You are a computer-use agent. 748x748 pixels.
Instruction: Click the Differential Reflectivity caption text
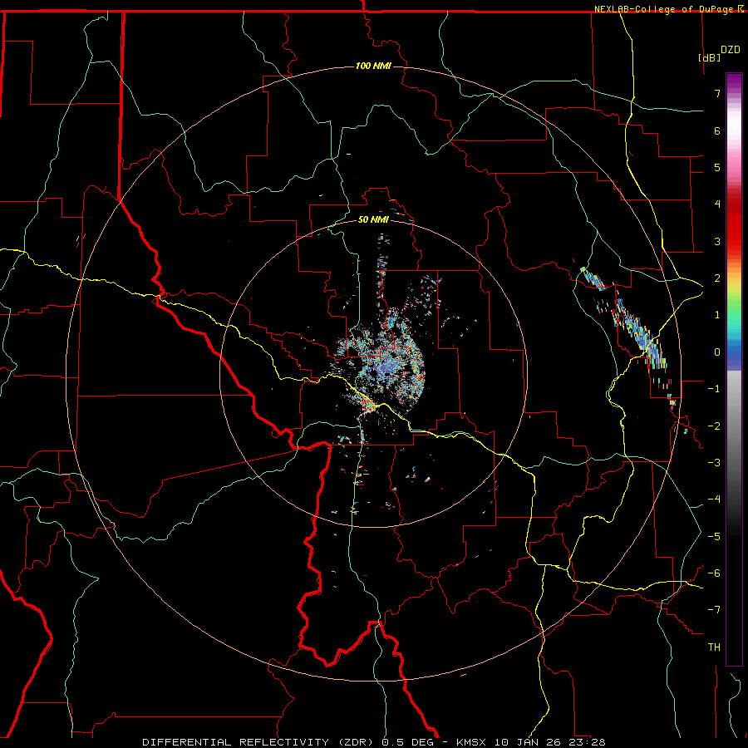pyautogui.click(x=374, y=742)
